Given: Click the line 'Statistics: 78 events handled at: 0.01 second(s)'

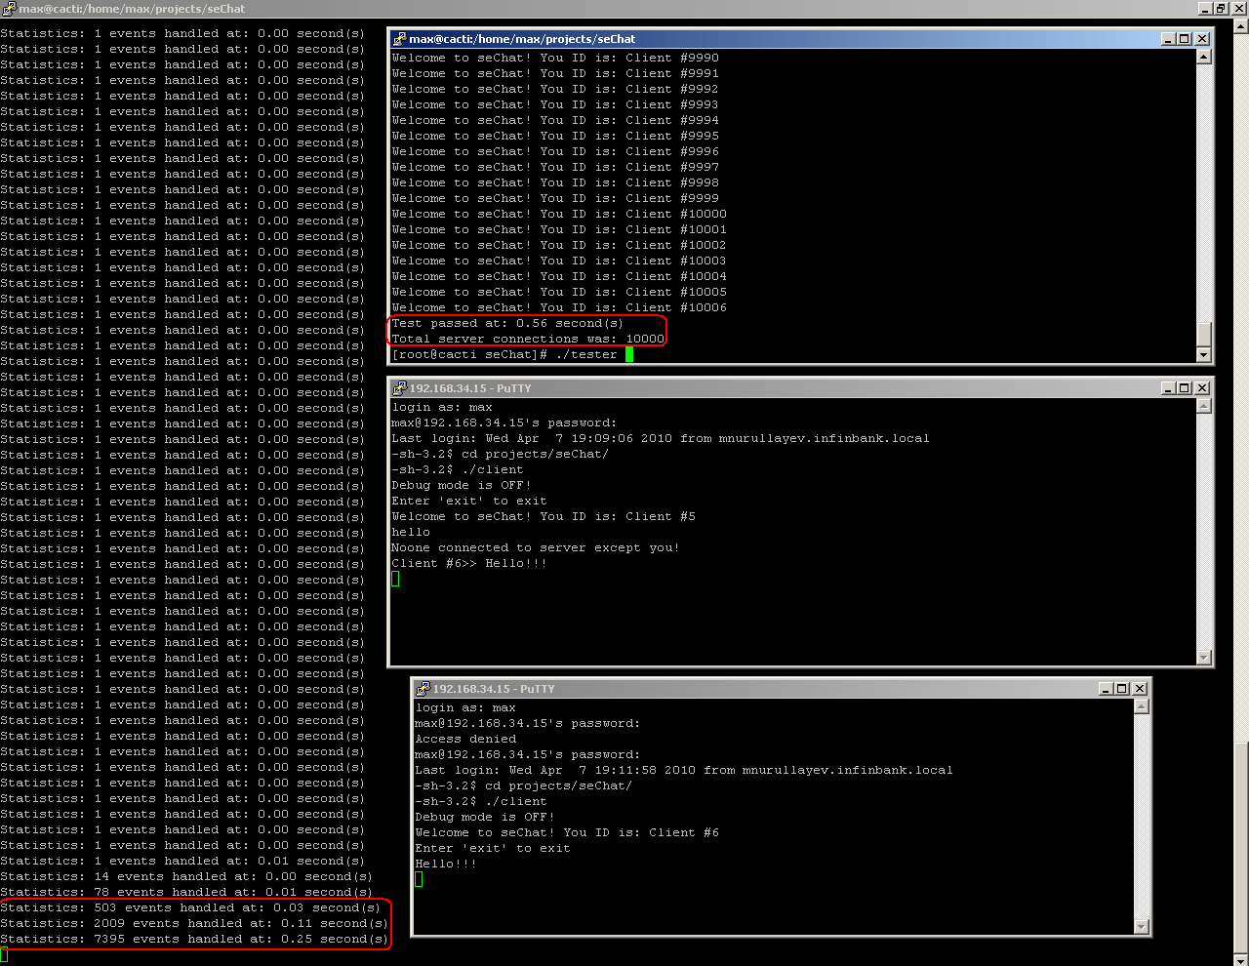Looking at the screenshot, I should (186, 892).
